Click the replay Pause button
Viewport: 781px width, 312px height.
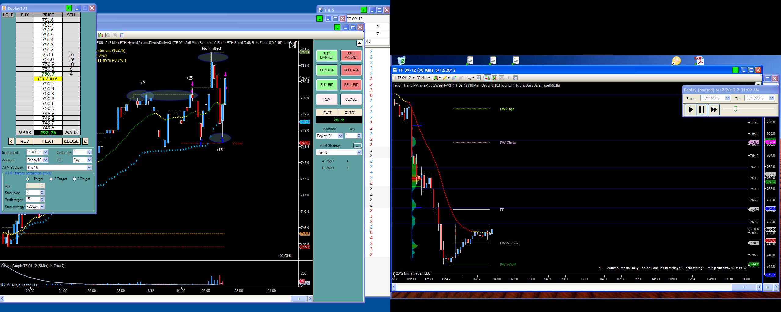pyautogui.click(x=702, y=110)
